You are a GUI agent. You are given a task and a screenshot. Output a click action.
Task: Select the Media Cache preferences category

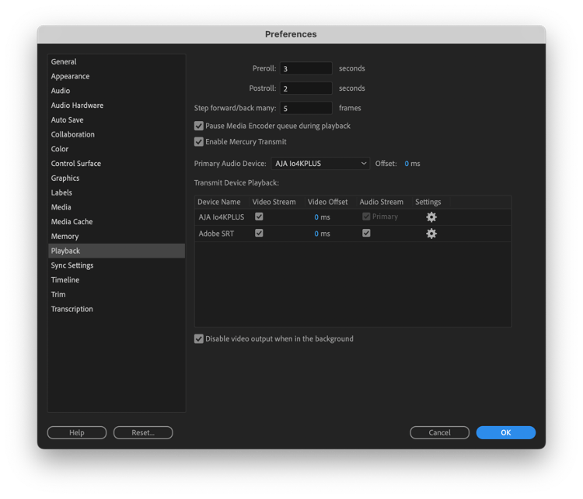(72, 222)
